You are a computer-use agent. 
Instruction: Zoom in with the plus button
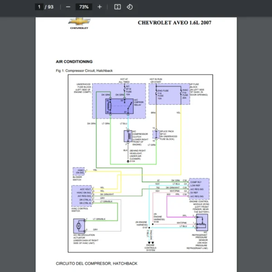[100, 7]
